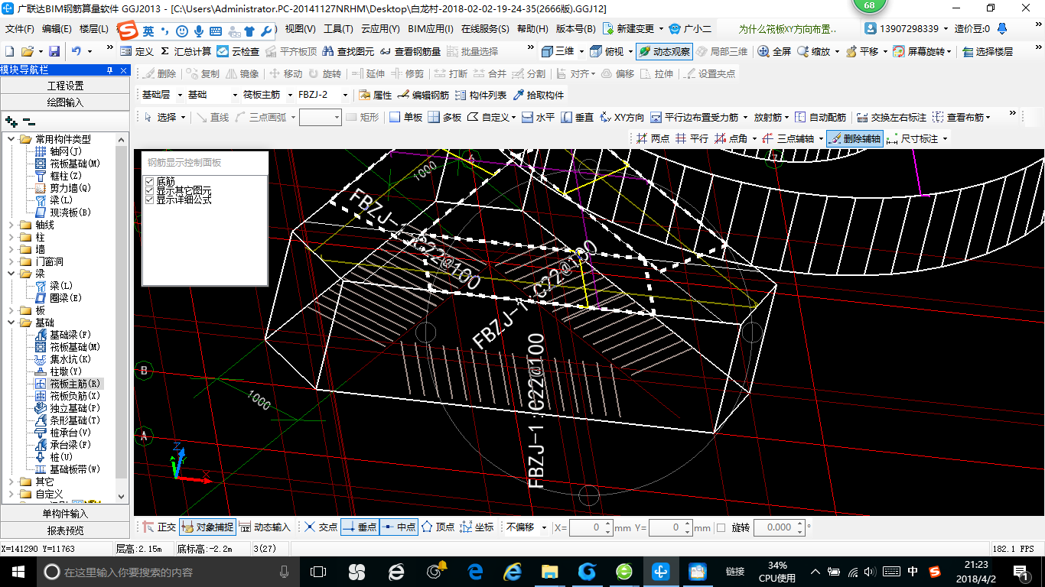Select the XY方向 layout tool
Viewport: 1045px width, 587px height.
point(621,117)
